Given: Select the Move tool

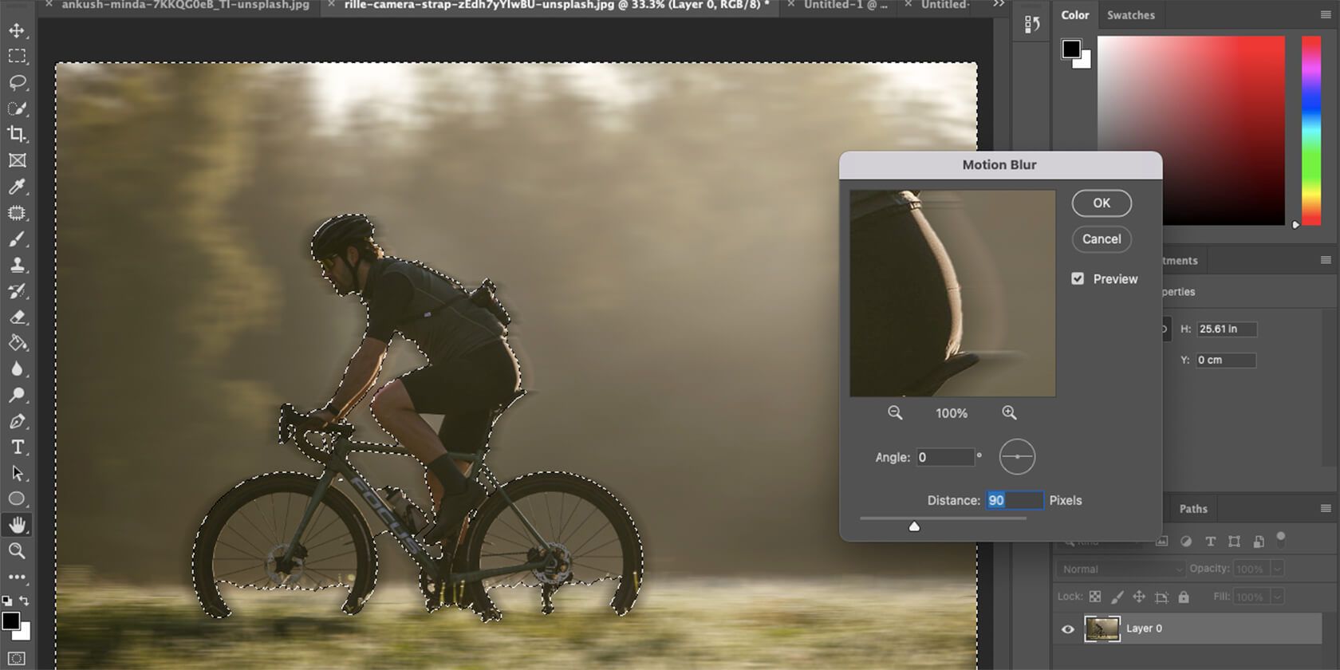Looking at the screenshot, I should click(x=17, y=30).
